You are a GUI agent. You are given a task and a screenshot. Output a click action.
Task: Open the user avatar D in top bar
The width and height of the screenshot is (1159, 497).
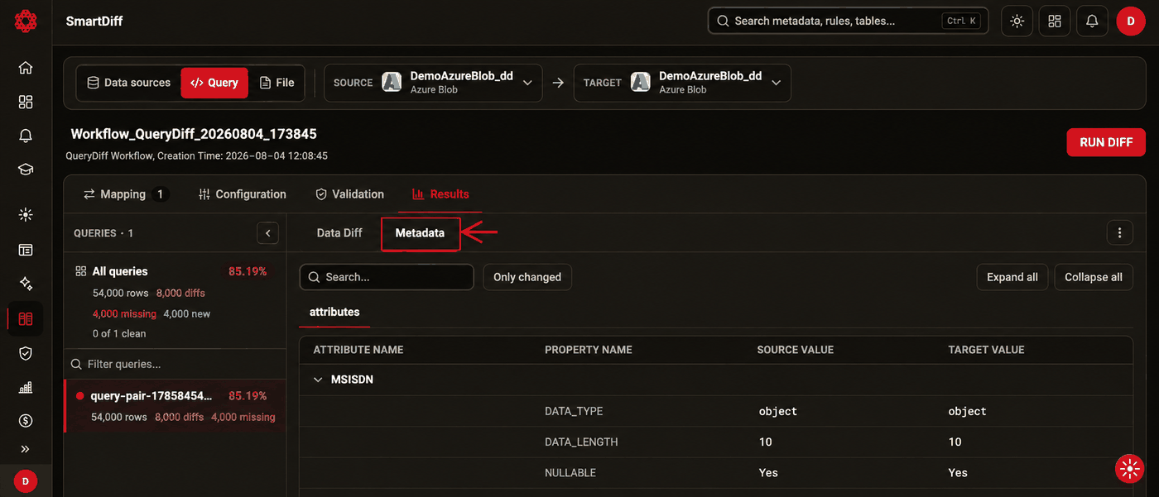(x=1131, y=22)
